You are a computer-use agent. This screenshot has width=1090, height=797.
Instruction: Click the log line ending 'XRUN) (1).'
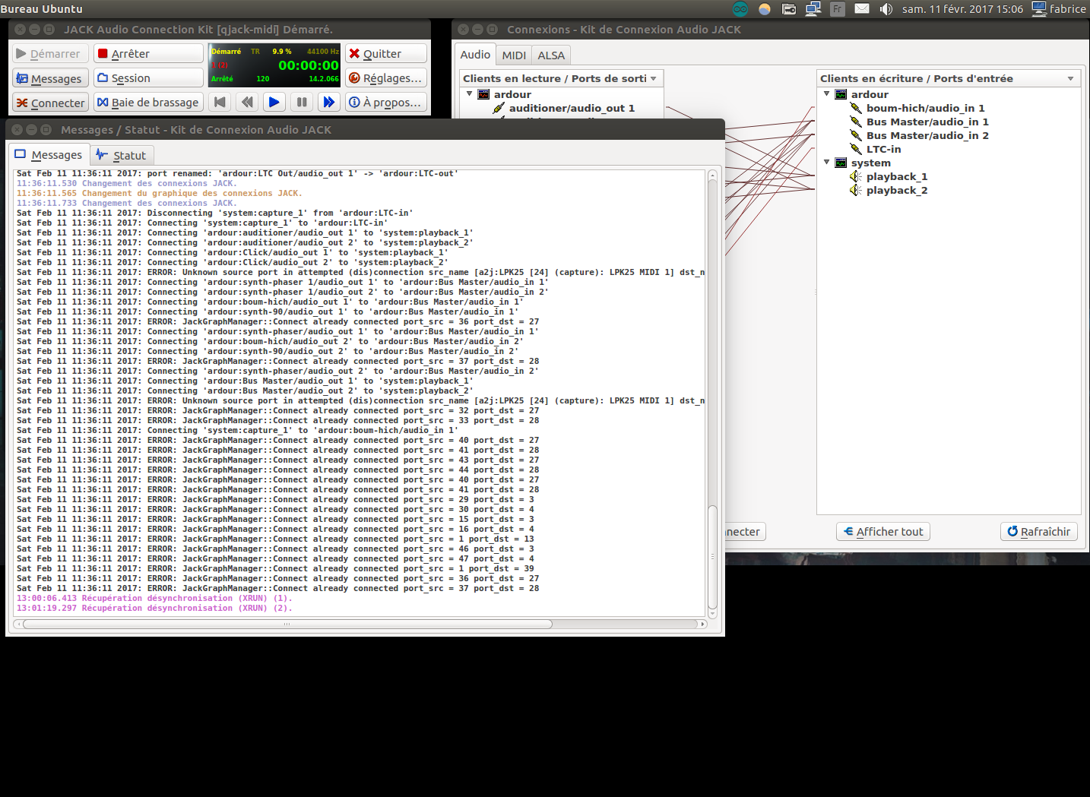(x=154, y=599)
